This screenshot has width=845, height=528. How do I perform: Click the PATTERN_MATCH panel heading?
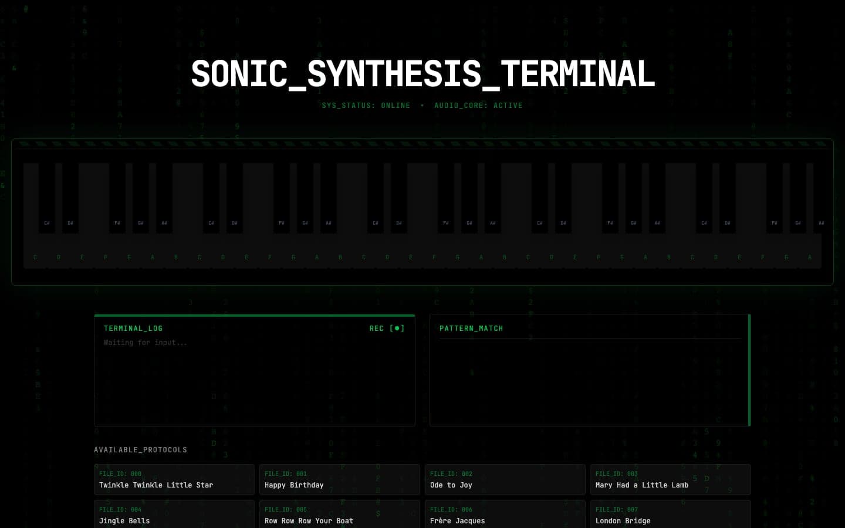[471, 329]
